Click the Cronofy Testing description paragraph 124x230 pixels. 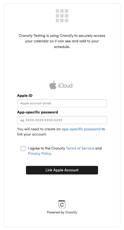62,41
